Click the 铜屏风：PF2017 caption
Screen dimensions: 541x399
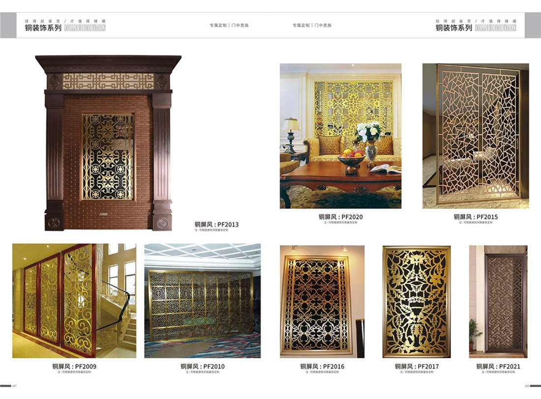click(417, 367)
